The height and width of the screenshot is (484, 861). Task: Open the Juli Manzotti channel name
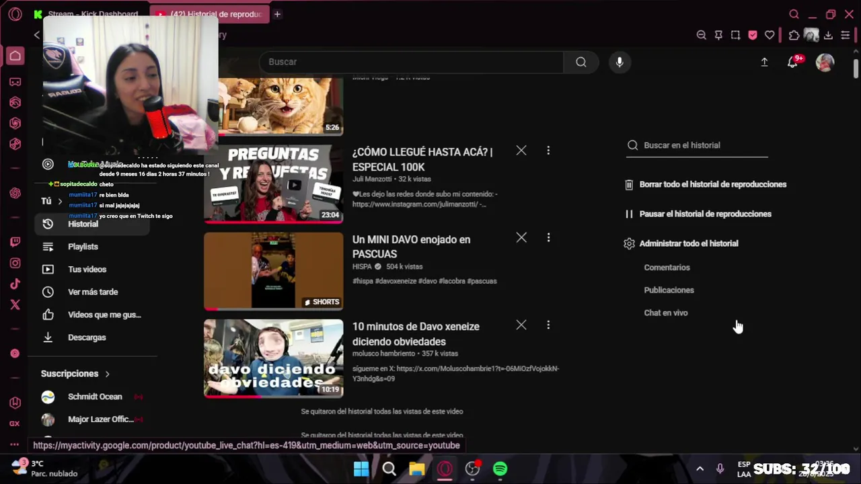pos(372,179)
